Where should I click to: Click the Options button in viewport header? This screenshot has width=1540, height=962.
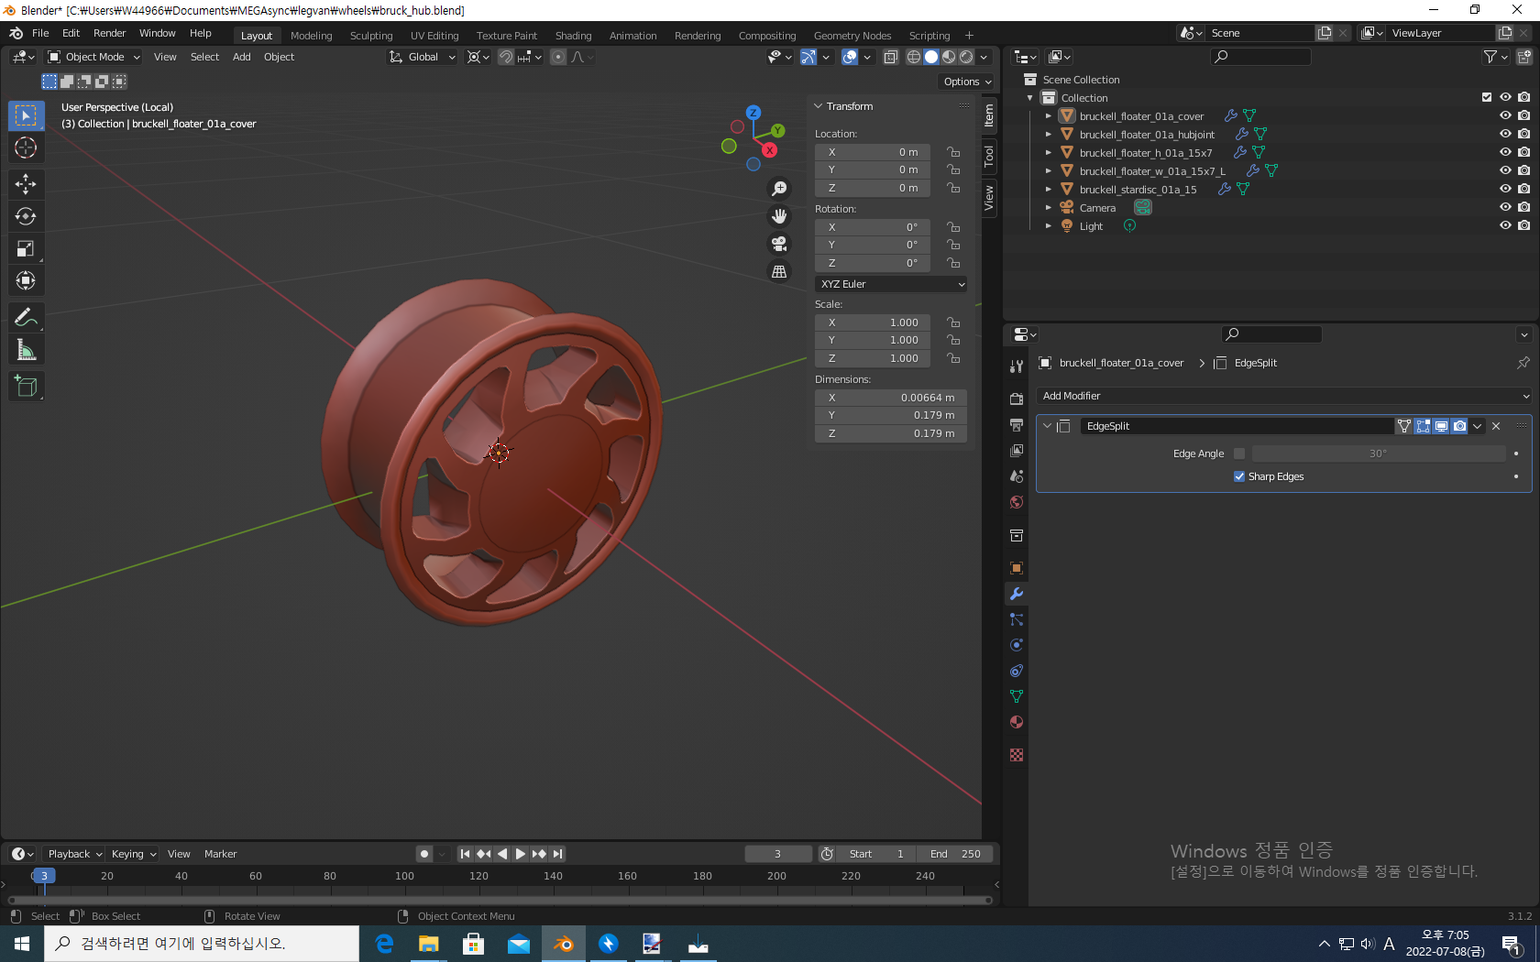(x=967, y=82)
